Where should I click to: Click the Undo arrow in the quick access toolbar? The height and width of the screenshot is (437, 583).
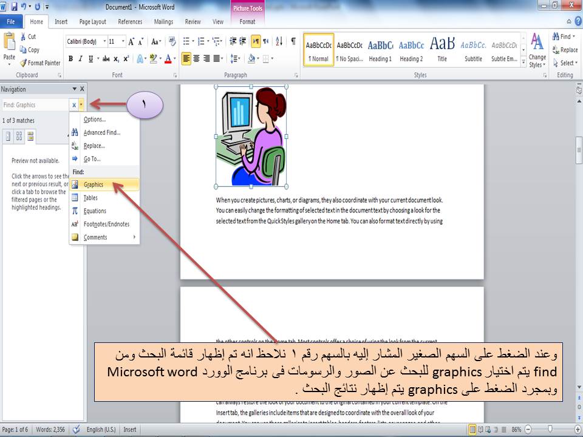(x=24, y=7)
